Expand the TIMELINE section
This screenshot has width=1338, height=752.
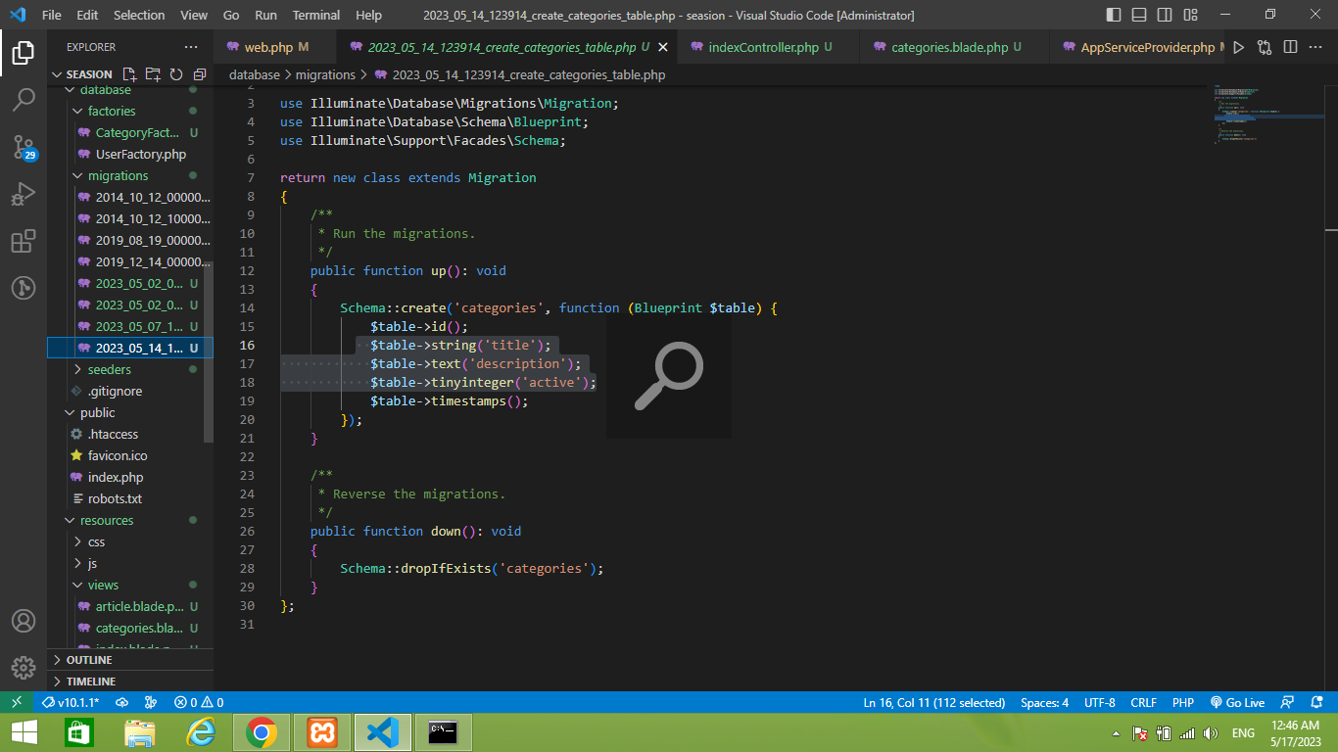point(130,681)
